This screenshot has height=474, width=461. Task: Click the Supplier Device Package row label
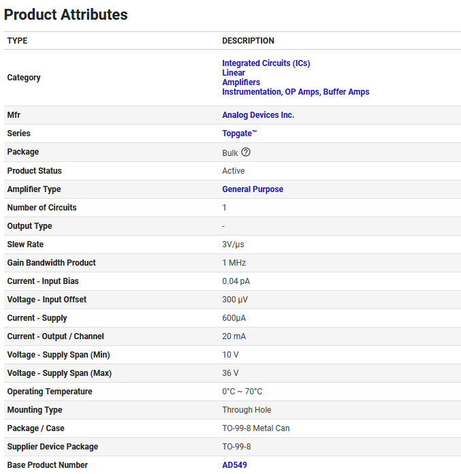52,447
